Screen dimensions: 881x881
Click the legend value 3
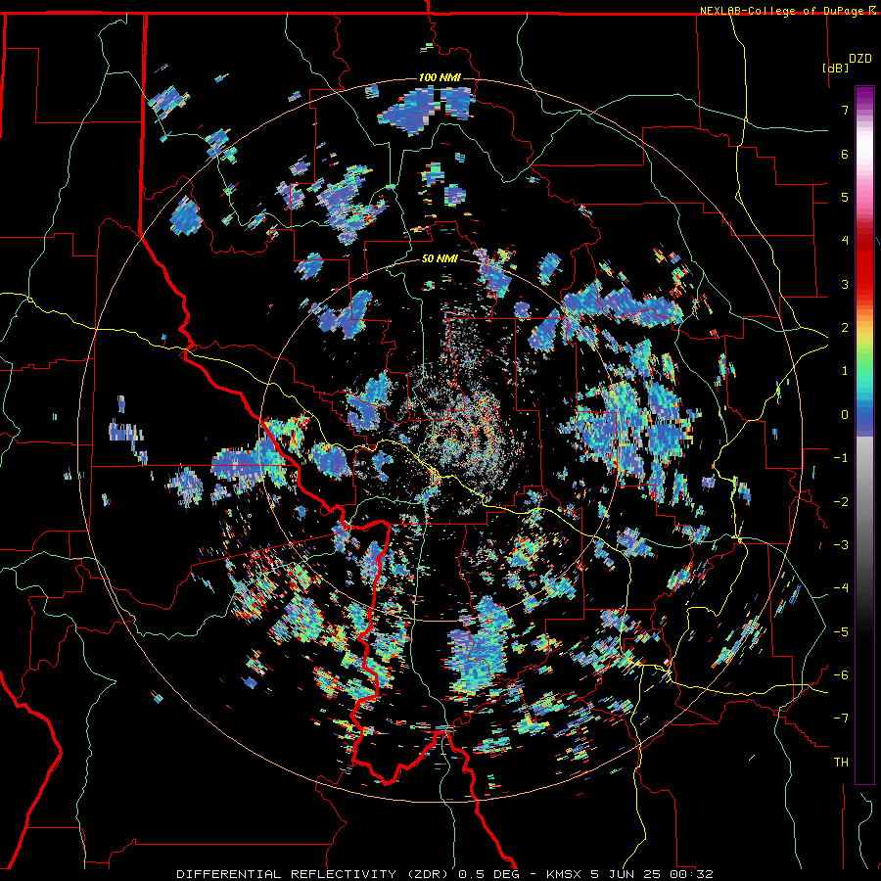[845, 284]
